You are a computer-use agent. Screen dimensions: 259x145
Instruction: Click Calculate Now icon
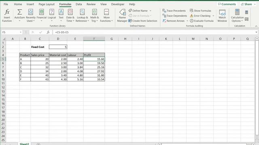tap(246, 12)
